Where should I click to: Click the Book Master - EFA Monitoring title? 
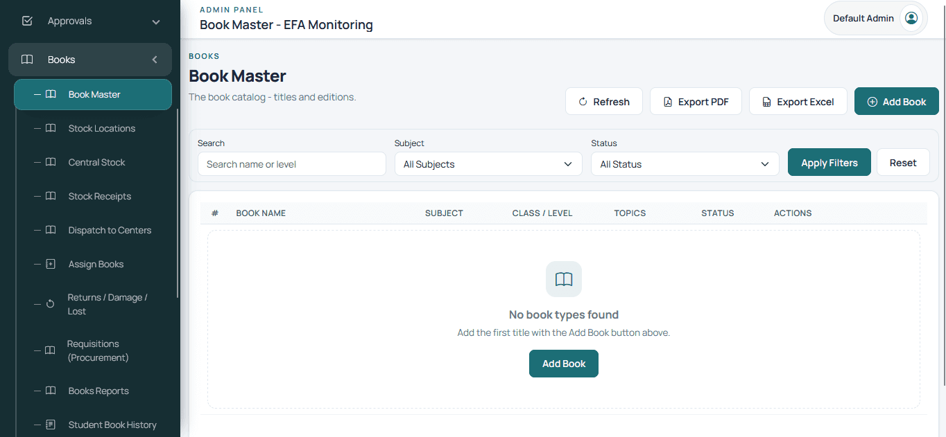286,25
